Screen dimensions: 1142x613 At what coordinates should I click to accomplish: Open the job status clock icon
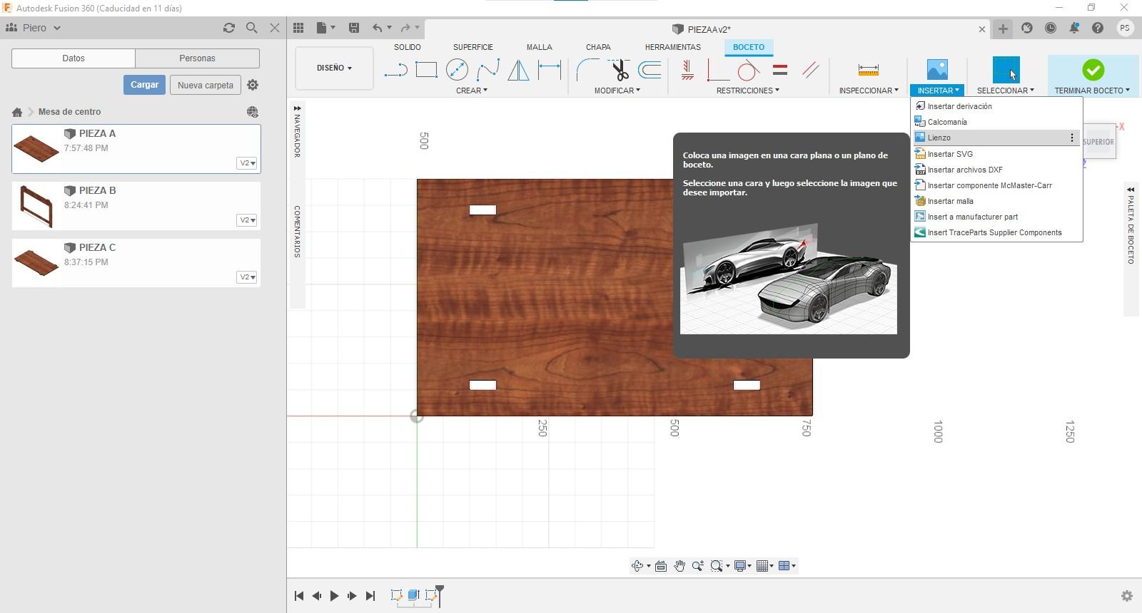click(x=1051, y=28)
